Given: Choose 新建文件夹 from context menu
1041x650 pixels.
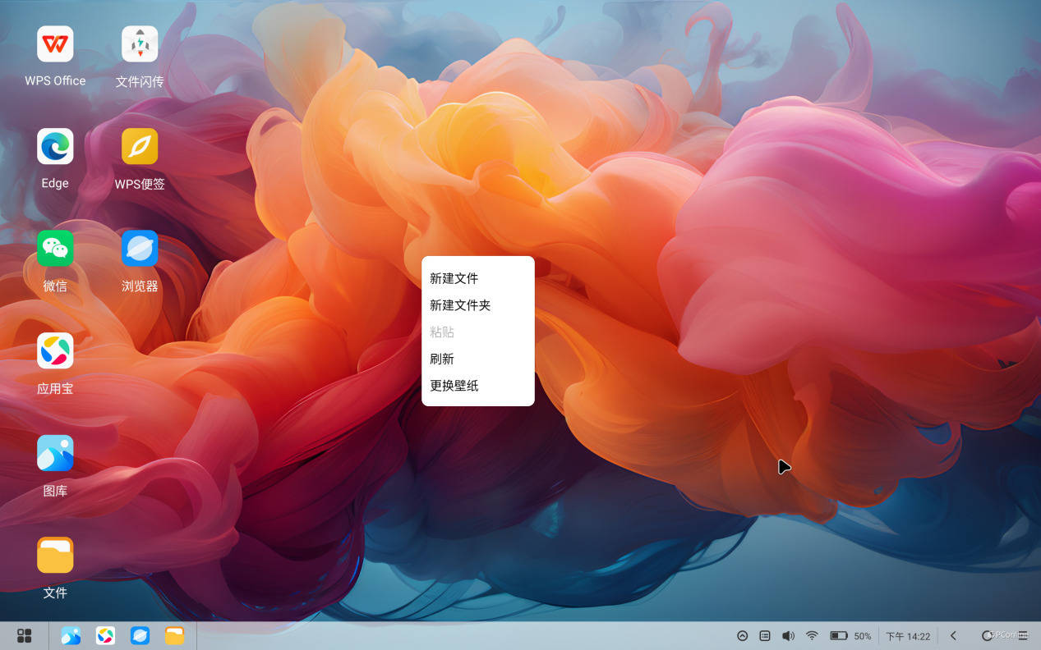Looking at the screenshot, I should (x=460, y=305).
